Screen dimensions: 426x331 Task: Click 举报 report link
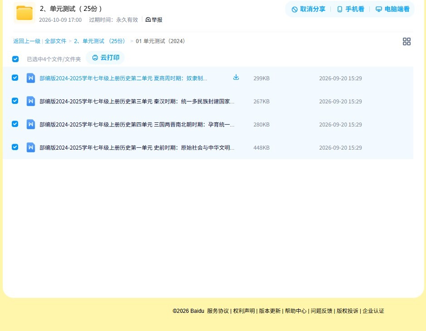tap(154, 19)
